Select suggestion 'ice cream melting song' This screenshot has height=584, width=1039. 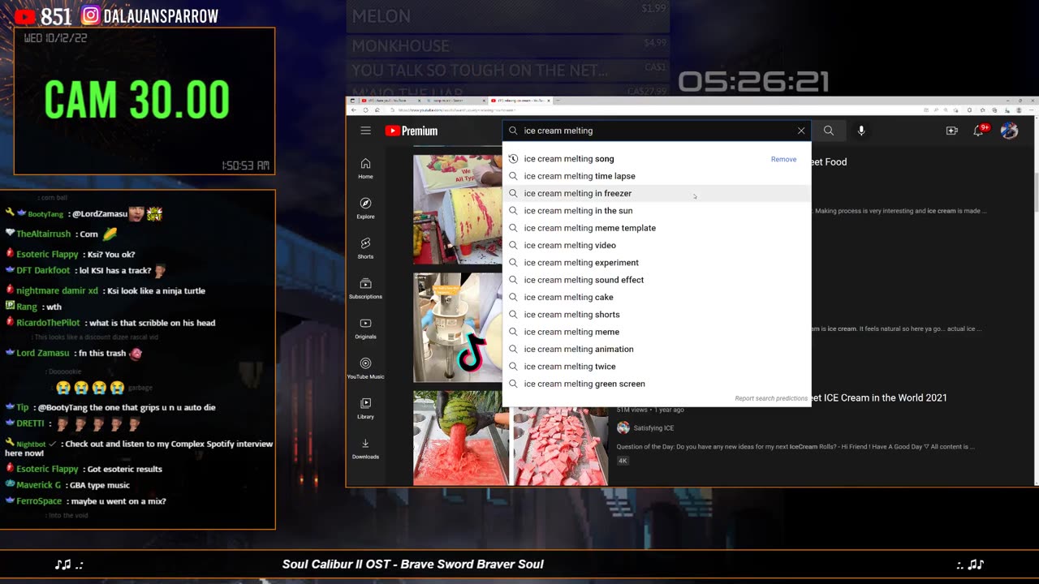[x=657, y=159]
